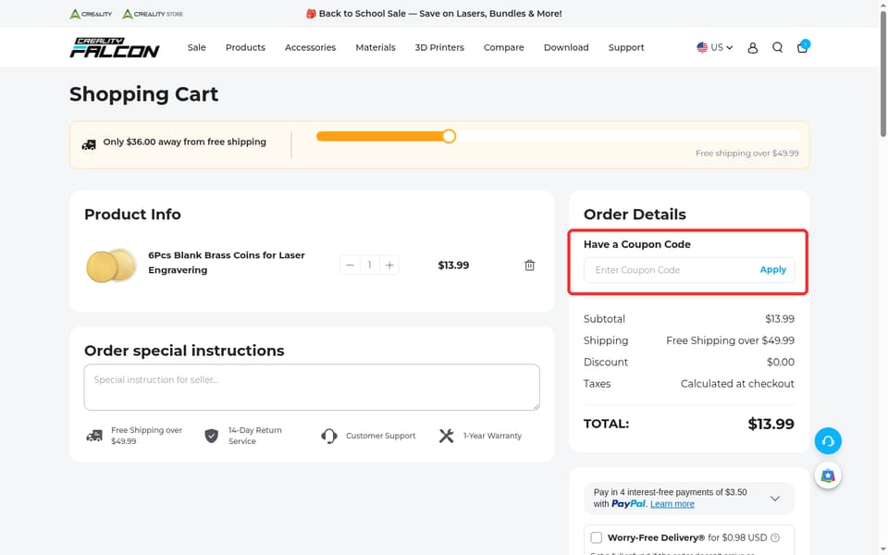888x555 pixels.
Task: Open the blue headset chat support button
Action: pyautogui.click(x=828, y=440)
